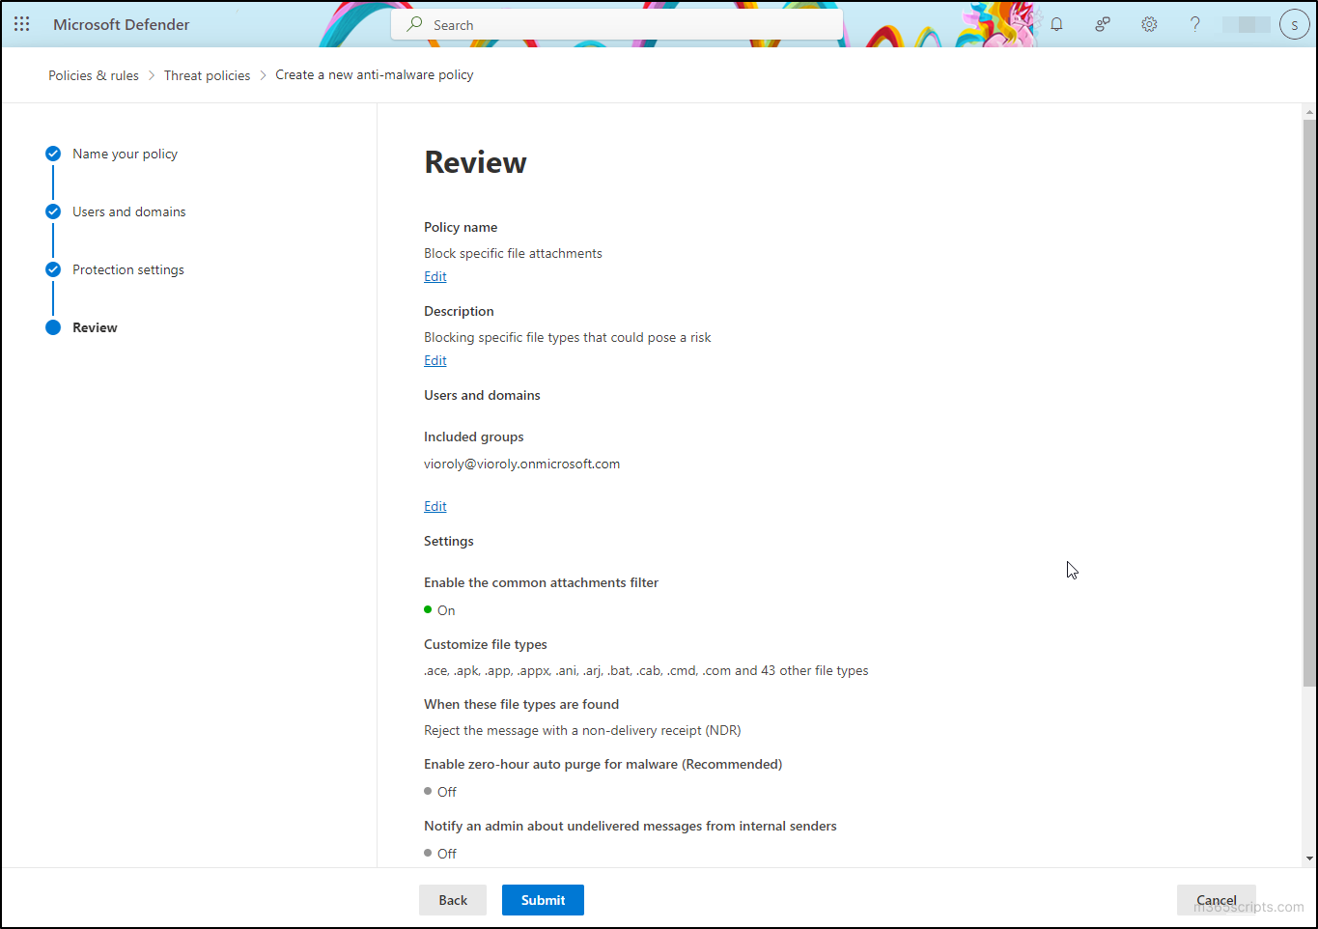Screen dimensions: 1318x929
Task: Open the help question mark icon
Action: tap(1195, 24)
